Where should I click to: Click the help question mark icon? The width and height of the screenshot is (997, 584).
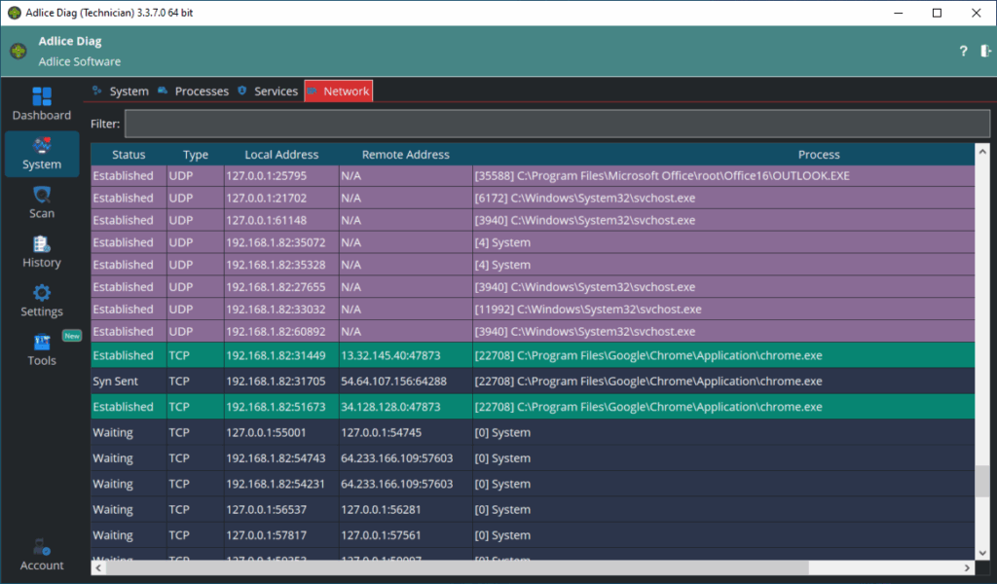tap(963, 52)
